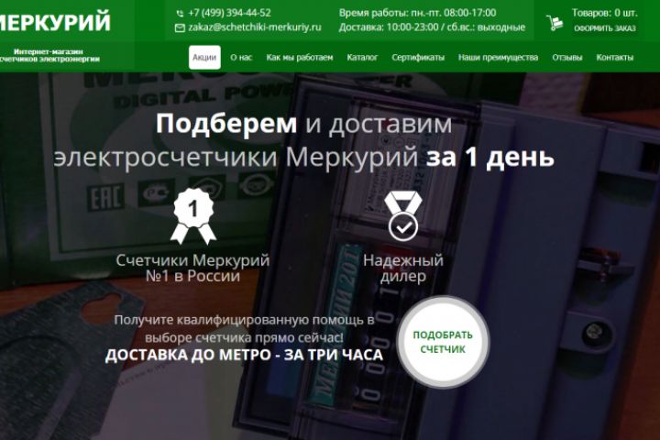Open Как мы работаем section
Screen dimensions: 660x440
click(300, 57)
